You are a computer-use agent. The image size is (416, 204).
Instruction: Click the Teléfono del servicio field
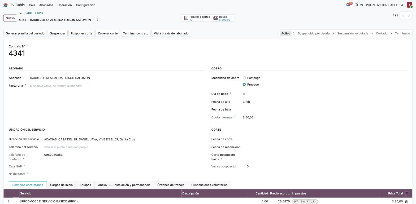coord(124,147)
